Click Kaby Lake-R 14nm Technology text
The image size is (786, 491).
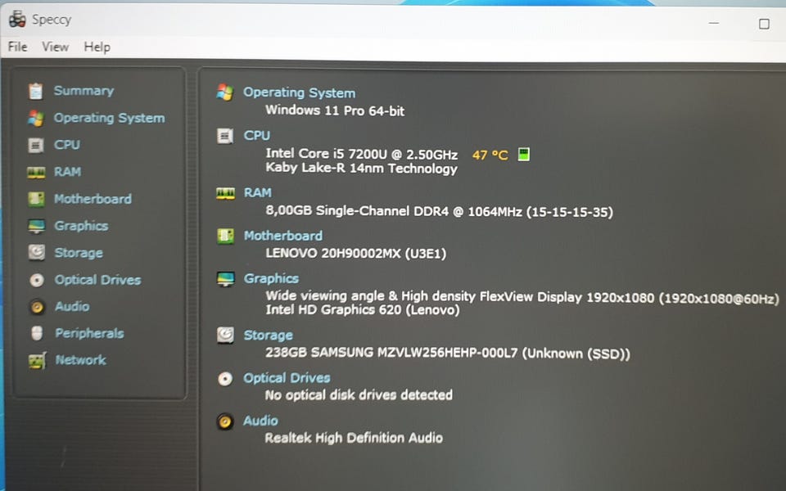coord(361,169)
